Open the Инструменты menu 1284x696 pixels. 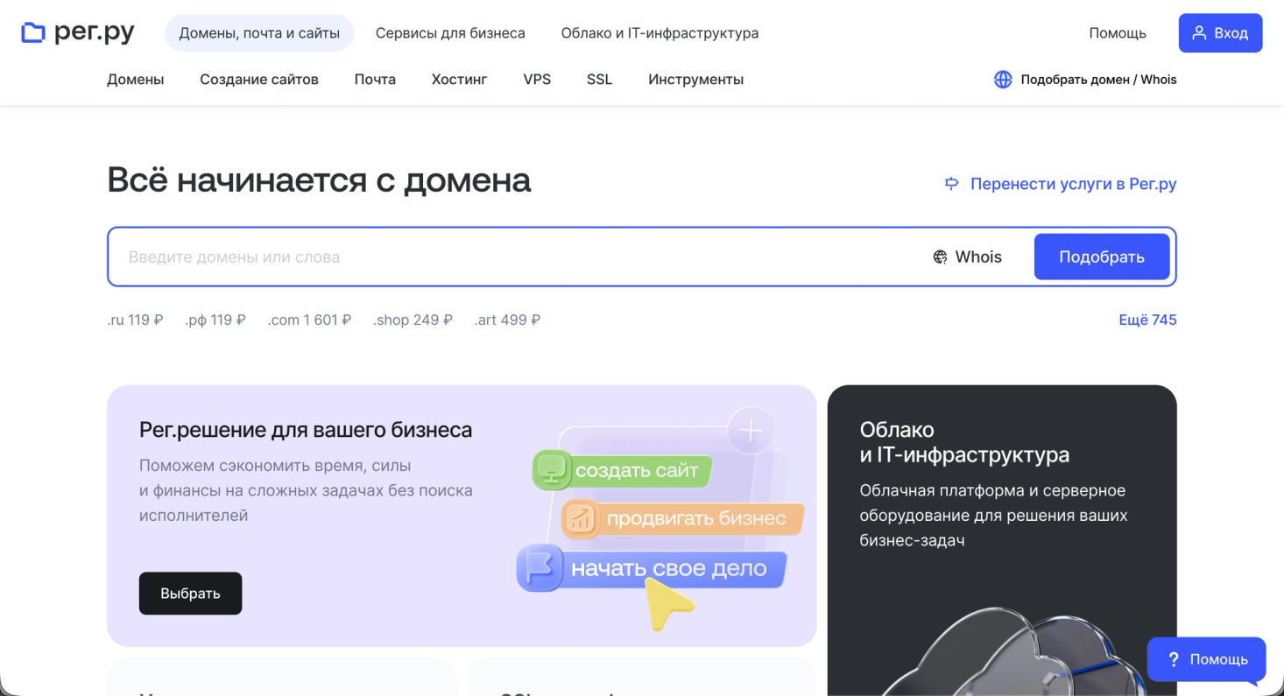pyautogui.click(x=696, y=80)
